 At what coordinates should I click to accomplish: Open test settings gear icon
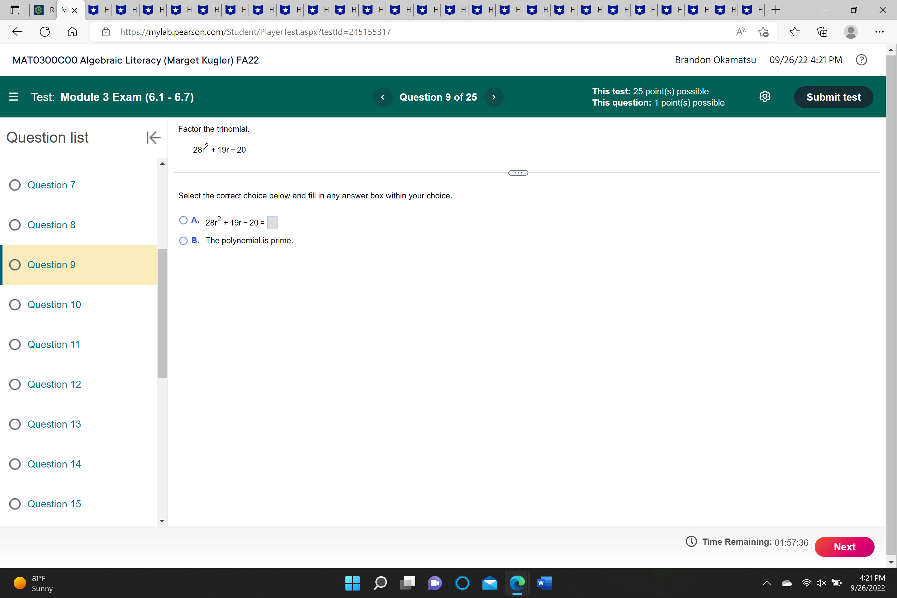pos(765,97)
